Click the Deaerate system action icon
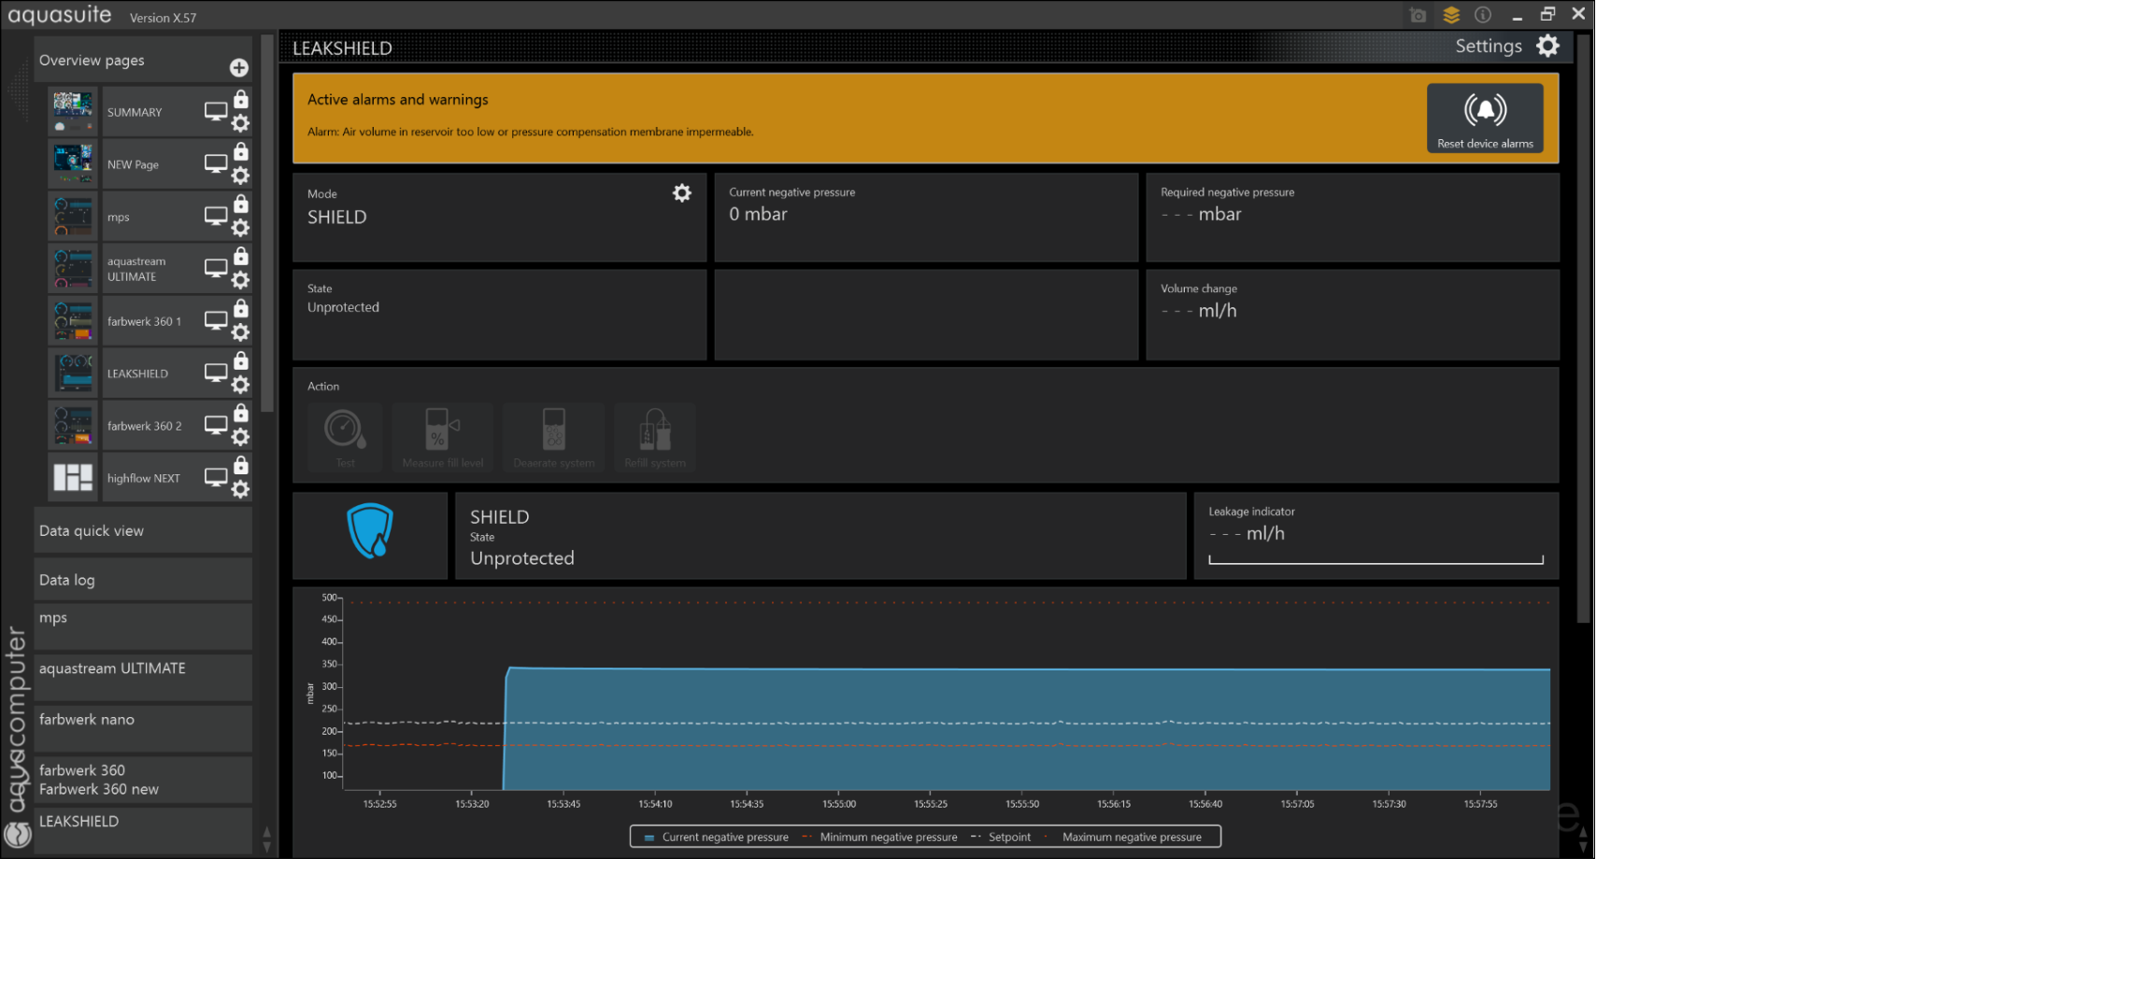This screenshot has width=2153, height=999. 553,429
